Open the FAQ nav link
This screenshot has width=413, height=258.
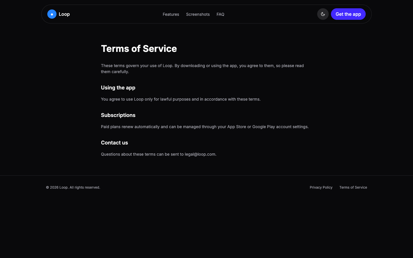pos(221,14)
